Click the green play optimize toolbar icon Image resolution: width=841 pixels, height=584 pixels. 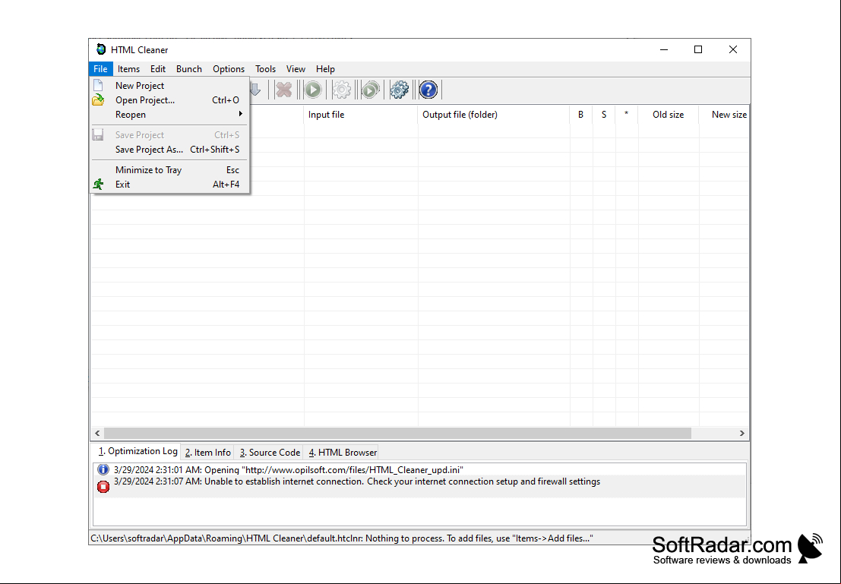pos(313,90)
